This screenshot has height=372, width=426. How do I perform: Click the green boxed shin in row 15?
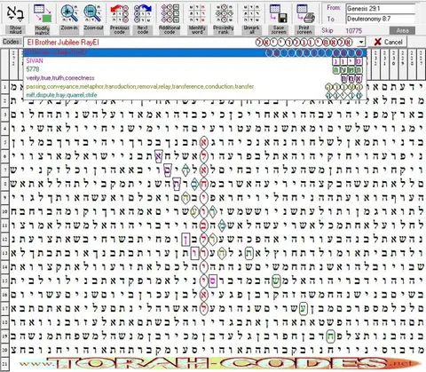tap(276, 281)
